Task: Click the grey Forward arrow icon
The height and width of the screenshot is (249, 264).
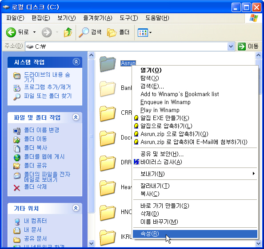Action: pyautogui.click(x=47, y=32)
